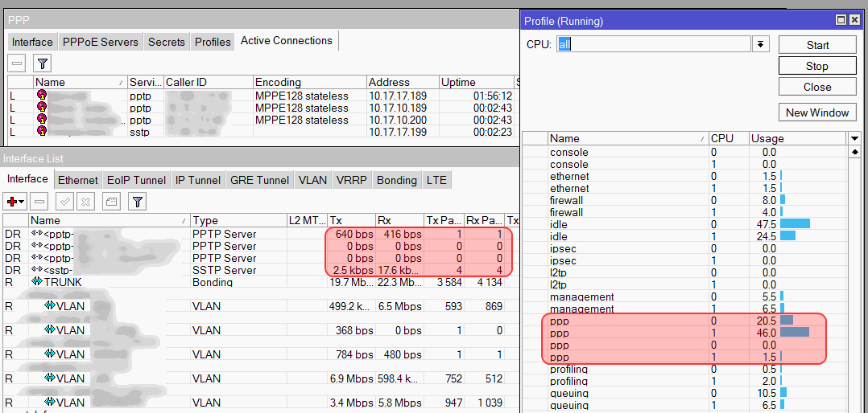
Task: Open the CPU dropdown arrow in Profile window
Action: 761,44
